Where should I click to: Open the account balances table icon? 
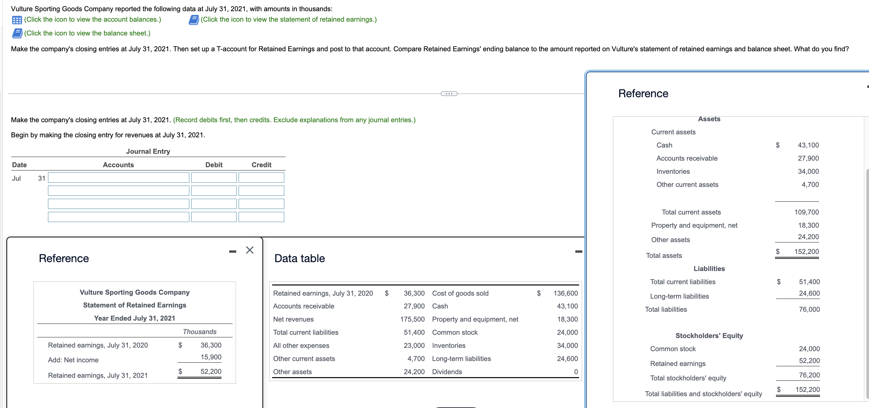(17, 20)
